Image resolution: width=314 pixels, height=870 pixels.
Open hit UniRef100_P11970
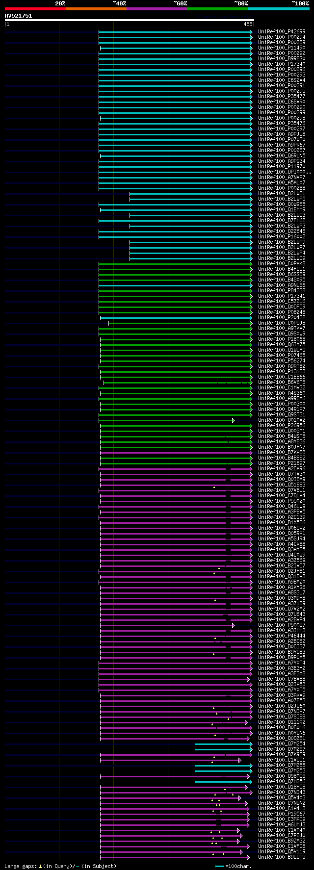(282, 167)
